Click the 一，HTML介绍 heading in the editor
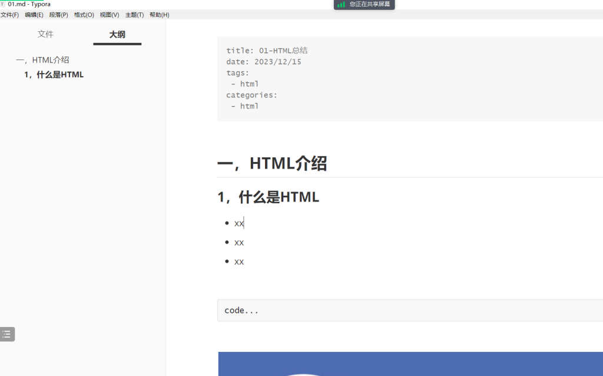The image size is (603, 376). coord(272,163)
